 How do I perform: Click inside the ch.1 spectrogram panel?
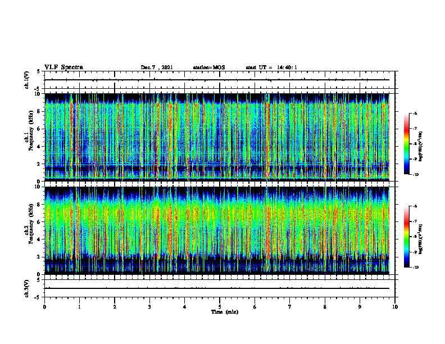point(217,137)
